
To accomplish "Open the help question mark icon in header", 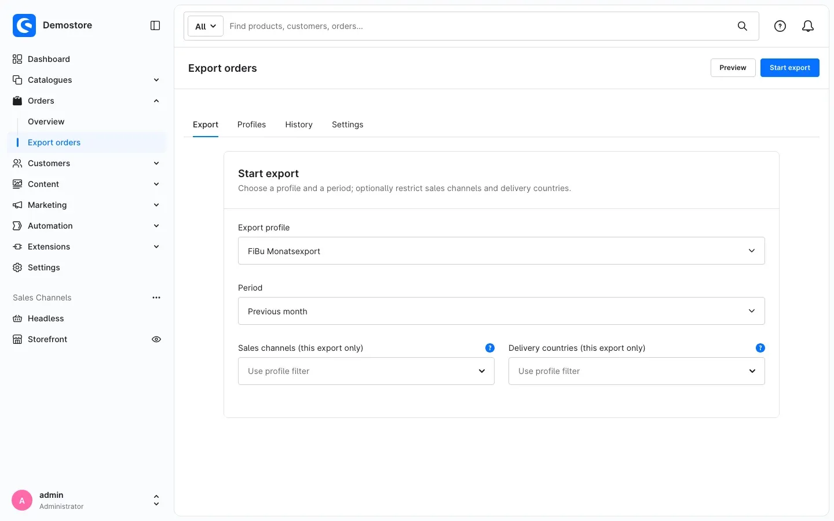I will [780, 26].
